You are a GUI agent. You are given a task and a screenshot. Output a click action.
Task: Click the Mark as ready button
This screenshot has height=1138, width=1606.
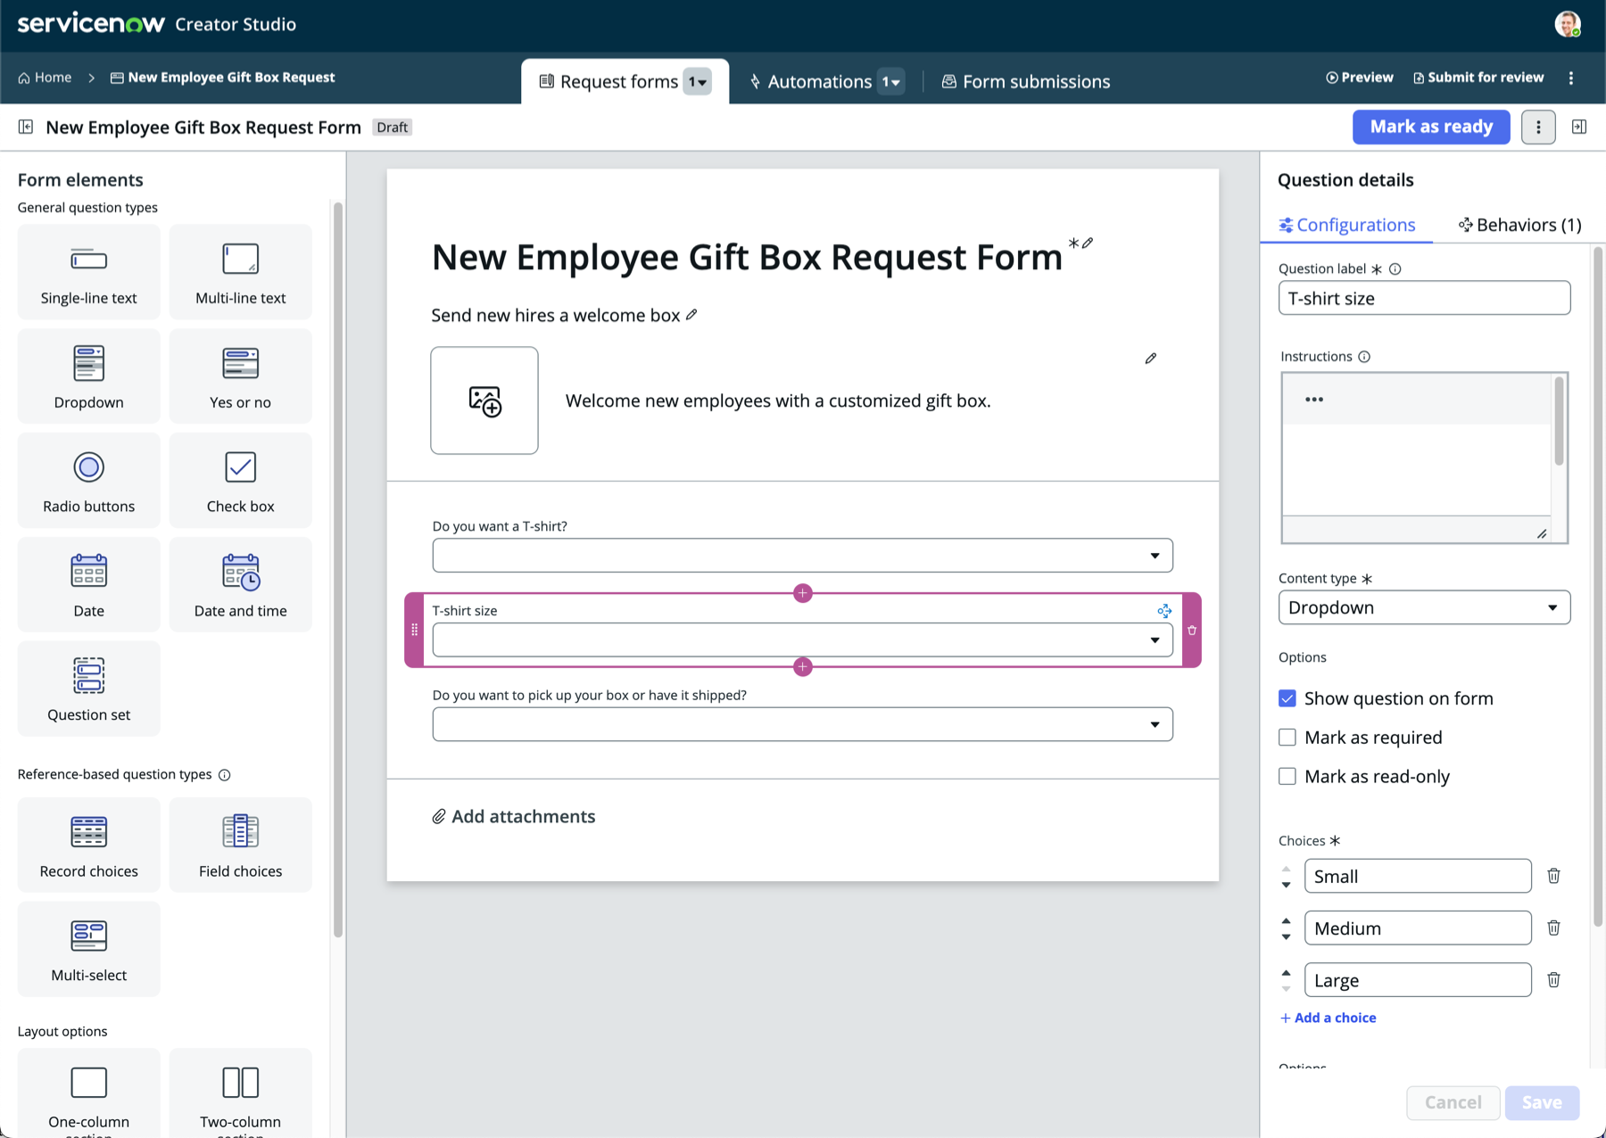coord(1431,127)
